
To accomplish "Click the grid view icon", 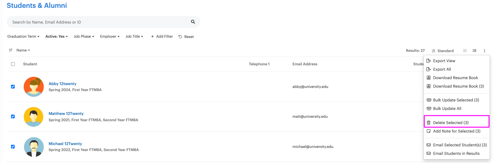I will 465,51.
